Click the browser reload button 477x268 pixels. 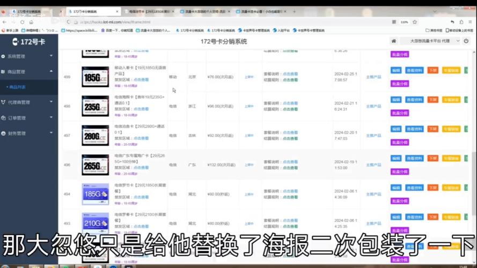(x=22, y=22)
